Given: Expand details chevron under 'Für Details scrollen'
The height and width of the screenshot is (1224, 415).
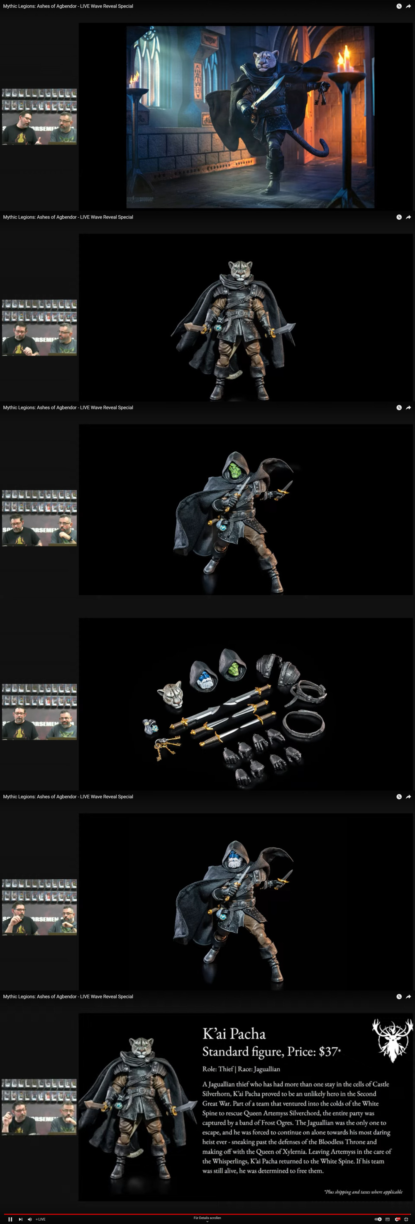Looking at the screenshot, I should tap(207, 1222).
